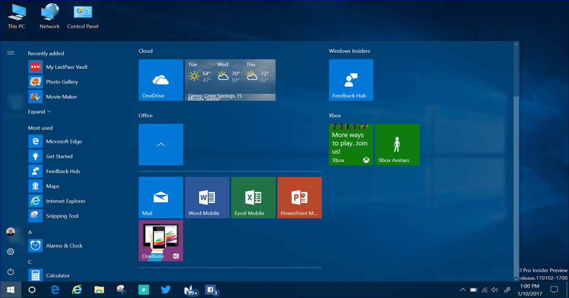Launch Feedback Hub from its tile
This screenshot has width=569, height=298.
click(351, 79)
